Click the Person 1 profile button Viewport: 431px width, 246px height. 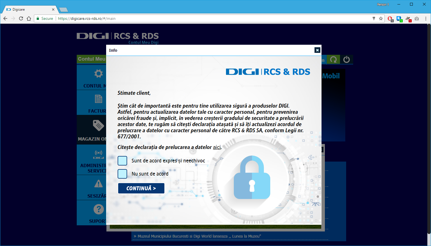[x=383, y=4]
